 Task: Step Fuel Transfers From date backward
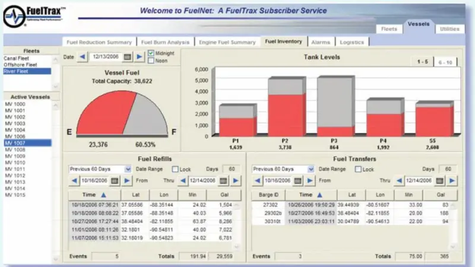tap(258, 181)
